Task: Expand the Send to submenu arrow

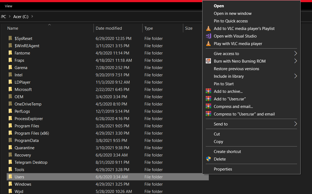Action: (295, 124)
